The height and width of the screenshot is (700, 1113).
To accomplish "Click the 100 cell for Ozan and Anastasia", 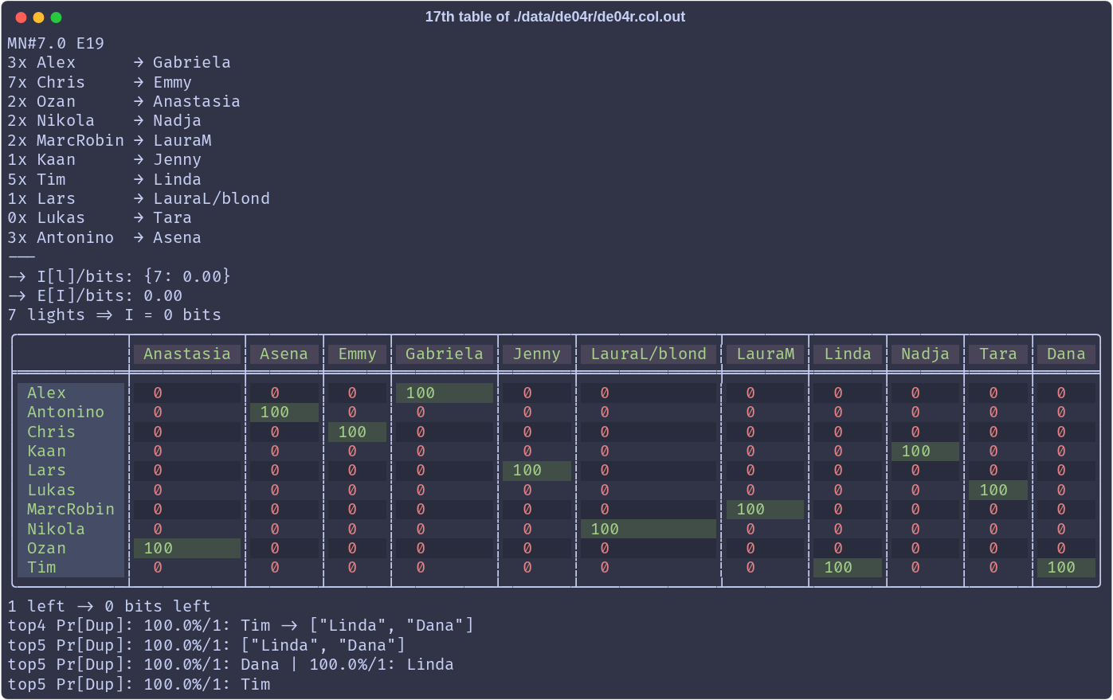I will tap(187, 548).
